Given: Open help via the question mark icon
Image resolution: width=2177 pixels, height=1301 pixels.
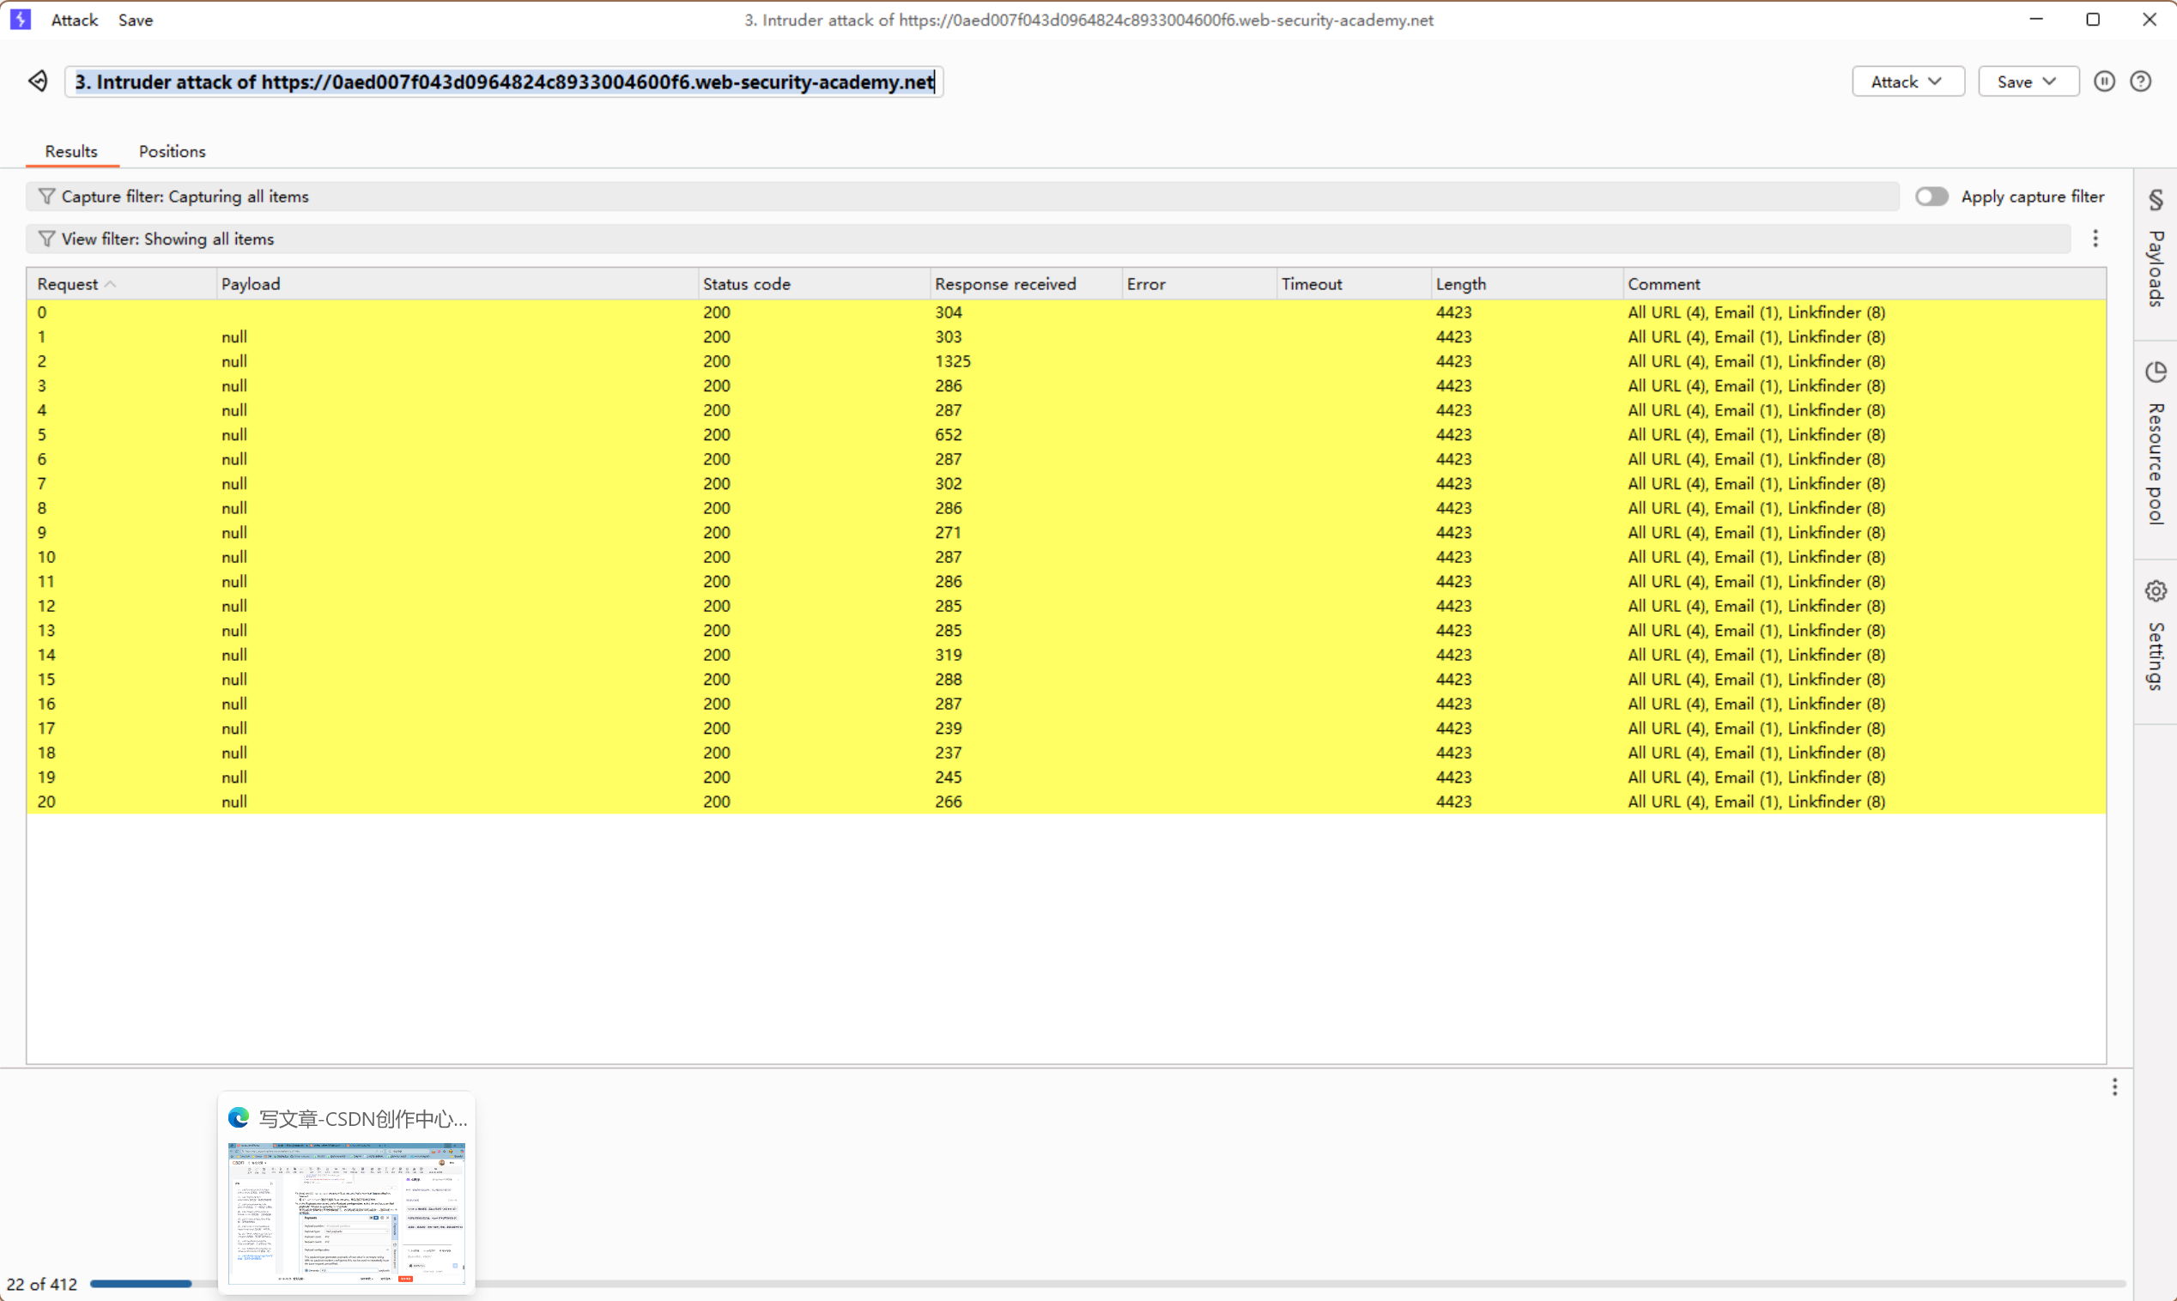Looking at the screenshot, I should click(2140, 82).
